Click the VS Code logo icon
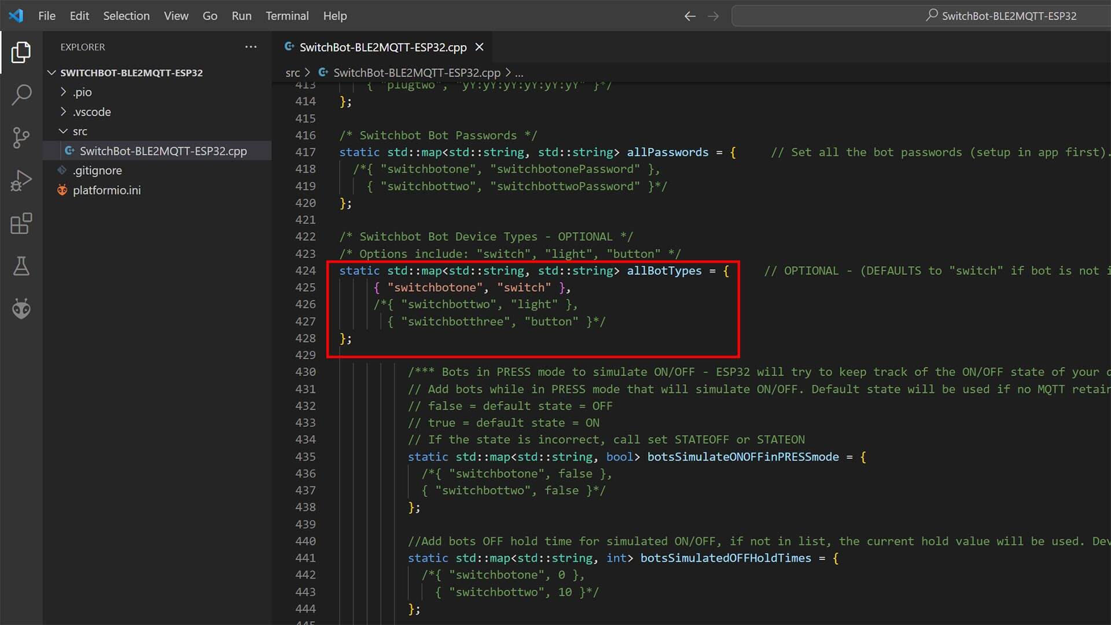Viewport: 1111px width, 625px height. pyautogui.click(x=16, y=16)
